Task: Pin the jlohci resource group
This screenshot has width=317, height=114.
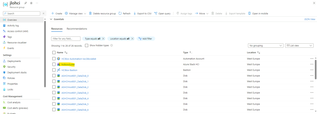Action: click(x=25, y=3)
